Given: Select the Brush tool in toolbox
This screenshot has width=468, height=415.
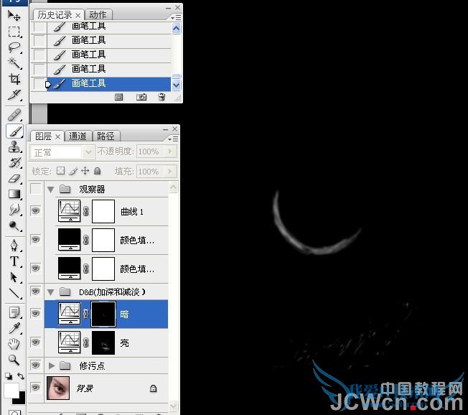Looking at the screenshot, I should point(14,131).
